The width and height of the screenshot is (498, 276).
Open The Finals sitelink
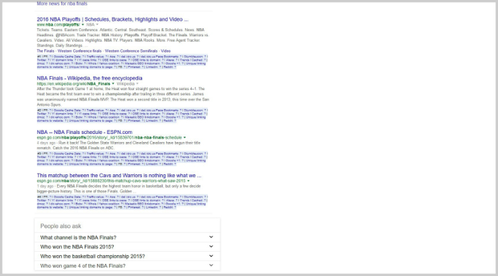coord(45,50)
